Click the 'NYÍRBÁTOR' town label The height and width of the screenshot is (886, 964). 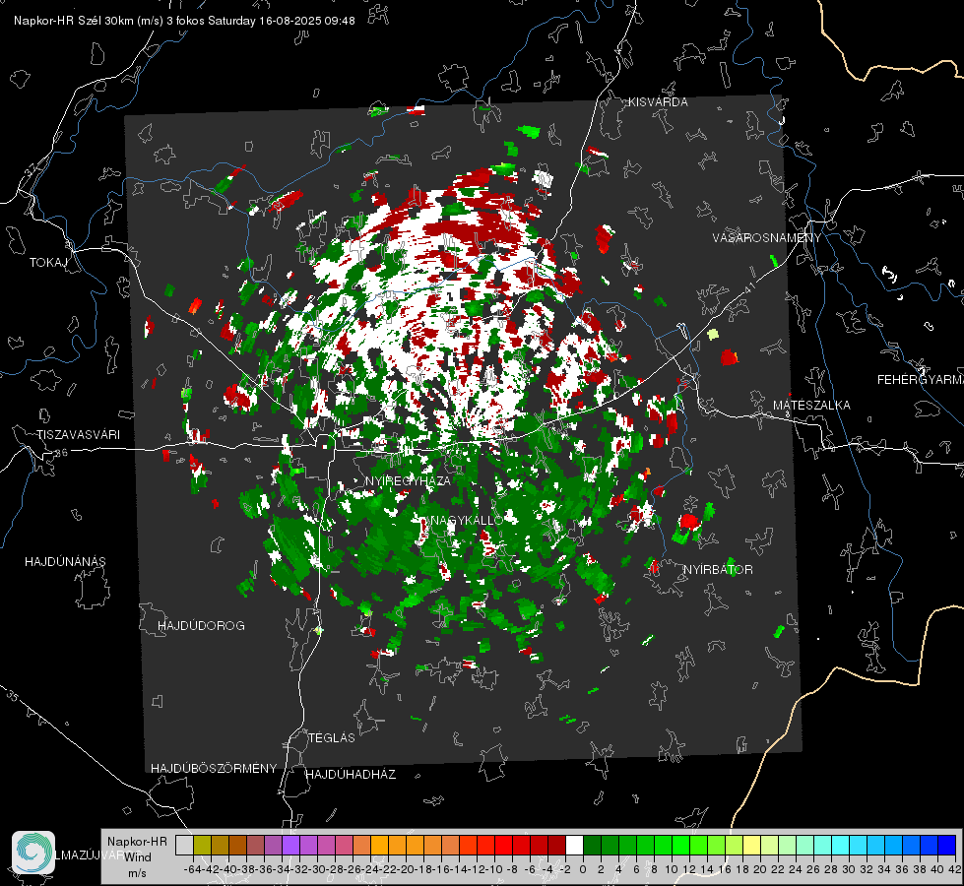point(718,569)
